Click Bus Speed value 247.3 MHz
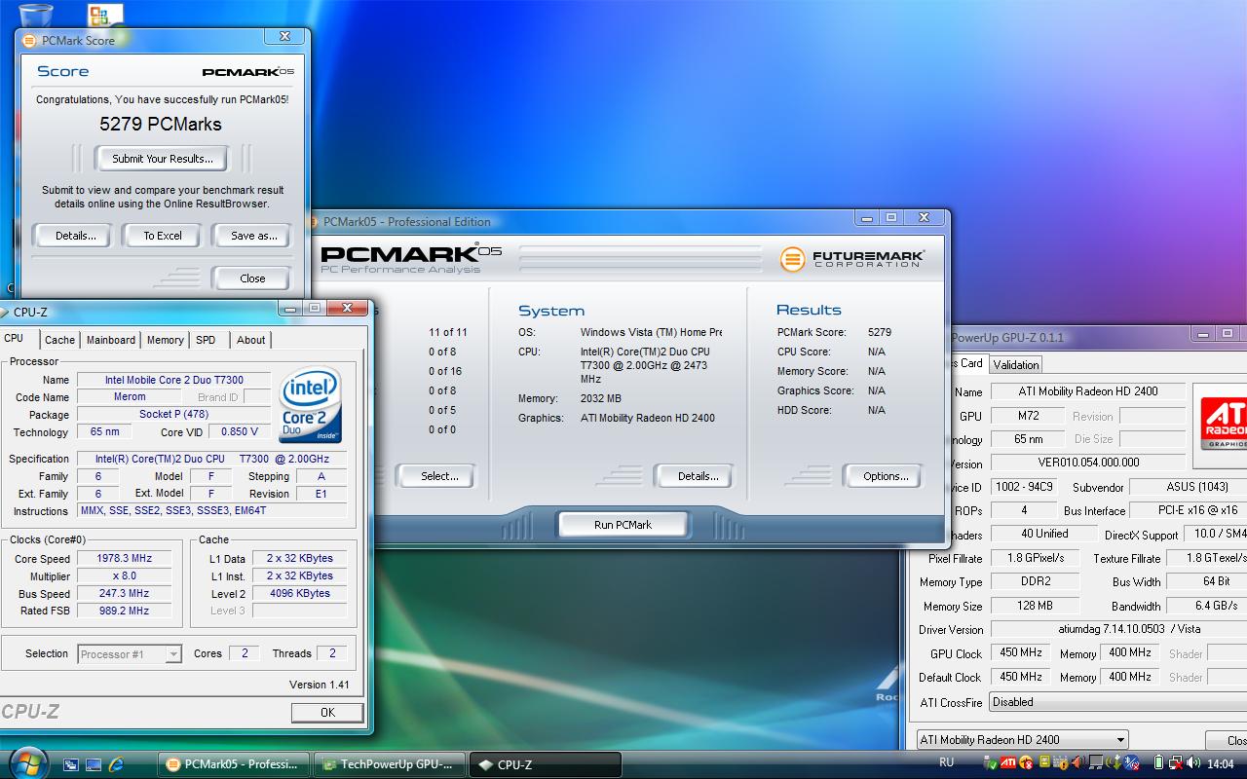 coord(125,593)
